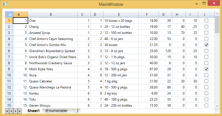Select cell '36 boxes'
Screen dimensions: 222x116
click(x=121, y=45)
